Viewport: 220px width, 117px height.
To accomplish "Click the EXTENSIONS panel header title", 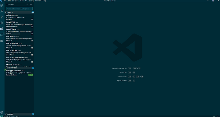I will point(10,5).
